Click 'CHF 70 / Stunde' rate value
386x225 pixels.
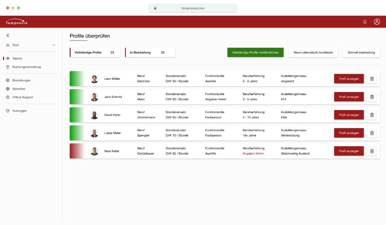pyautogui.click(x=177, y=135)
